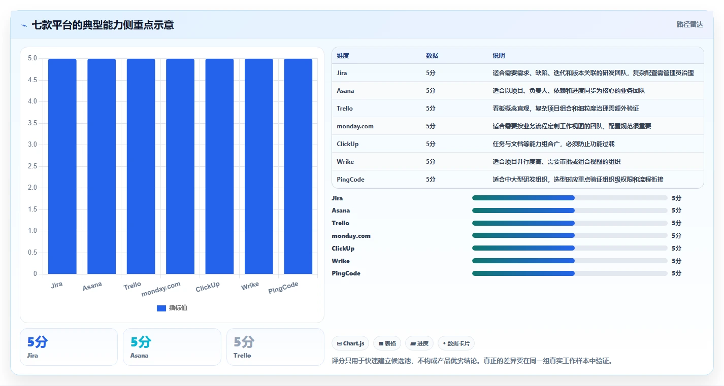Click the PingCode label beside its progress bar

click(x=346, y=273)
